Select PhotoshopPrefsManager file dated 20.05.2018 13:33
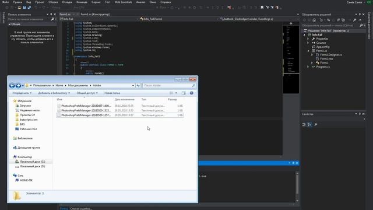The height and width of the screenshot is (210, 373). coord(120,110)
